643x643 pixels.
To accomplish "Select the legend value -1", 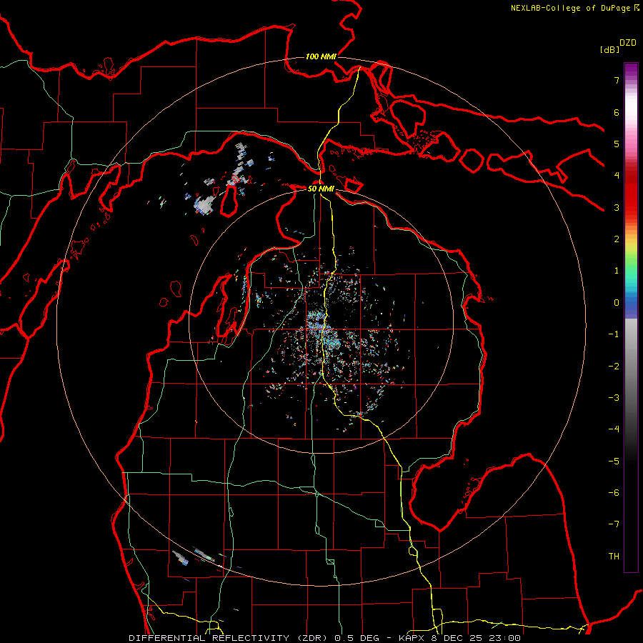I will (614, 334).
